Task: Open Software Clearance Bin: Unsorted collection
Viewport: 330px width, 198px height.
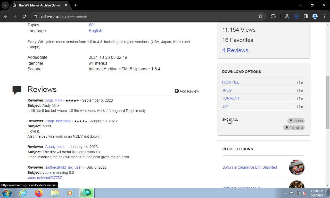Action: (x=250, y=167)
